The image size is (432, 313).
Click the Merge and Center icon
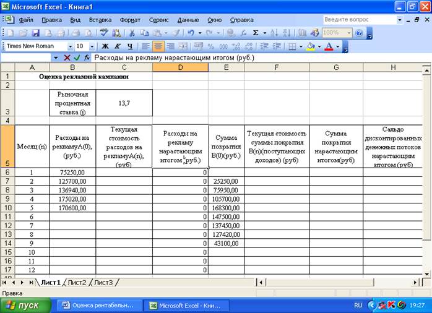coord(183,46)
